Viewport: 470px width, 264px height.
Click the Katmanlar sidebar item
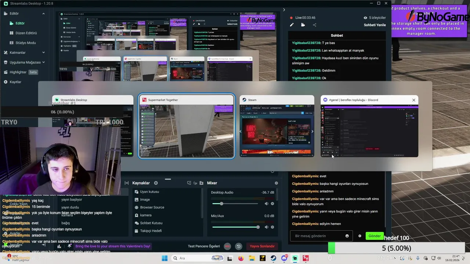[x=18, y=52]
